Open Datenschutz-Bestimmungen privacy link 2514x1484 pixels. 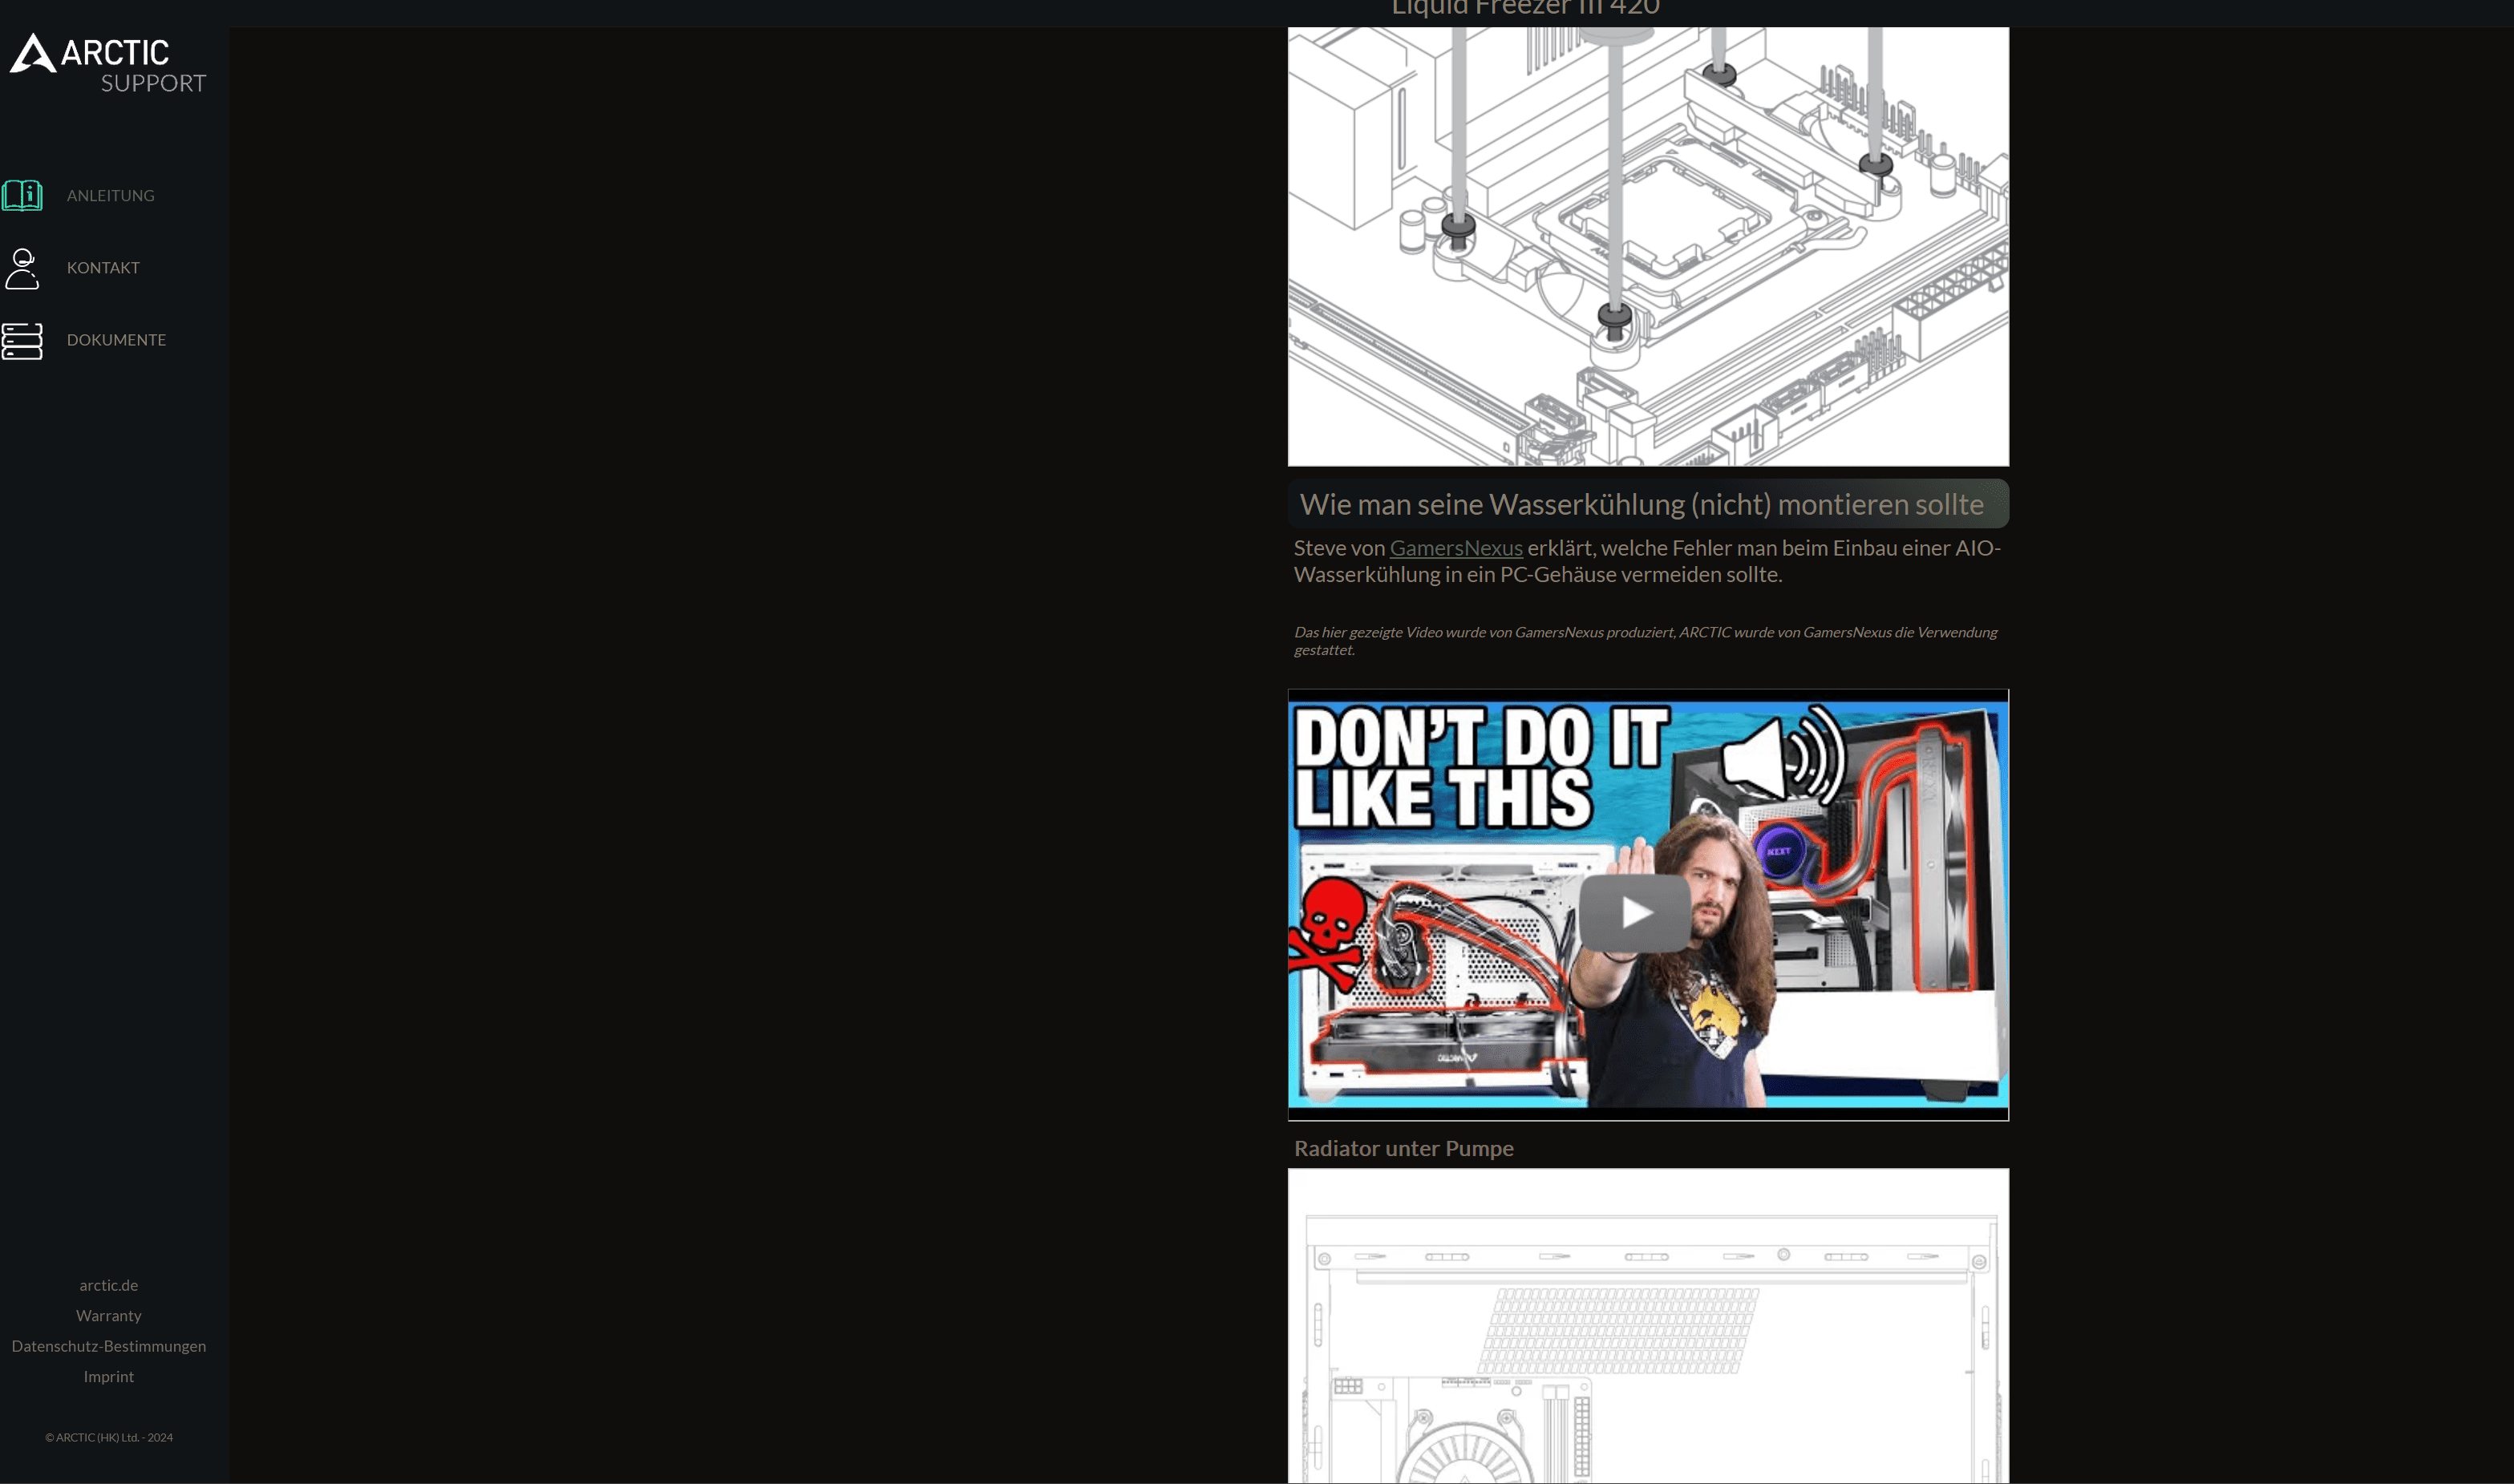108,1346
